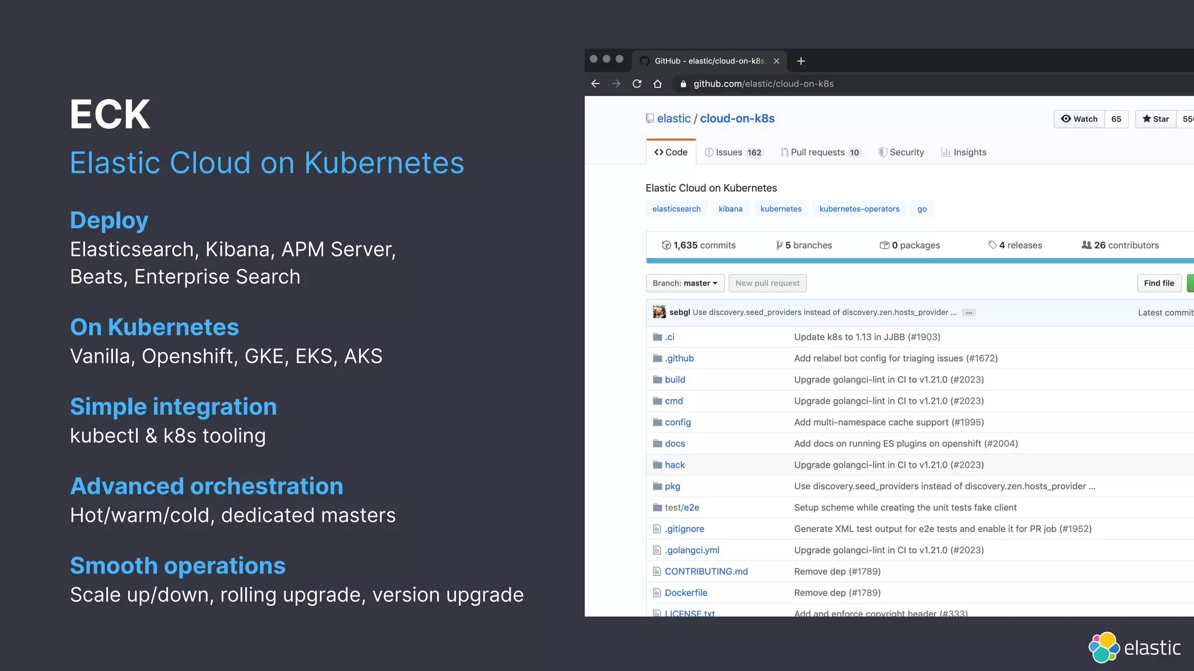This screenshot has height=671, width=1194.
Task: Open commit 'Add multi-namespace cache support'
Action: click(x=889, y=422)
